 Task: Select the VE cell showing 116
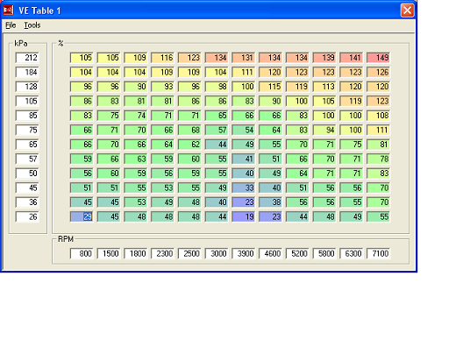click(162, 58)
